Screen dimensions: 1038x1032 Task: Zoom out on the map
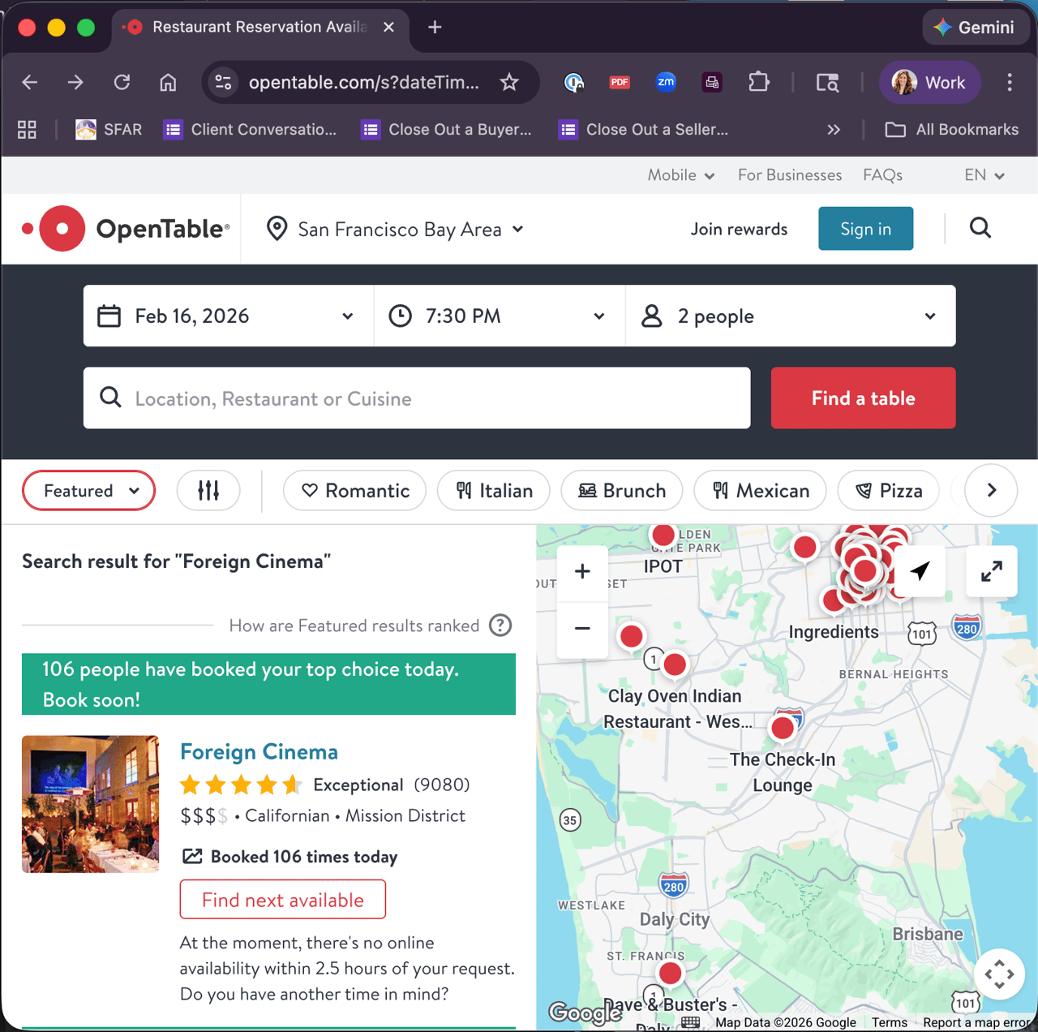click(582, 629)
